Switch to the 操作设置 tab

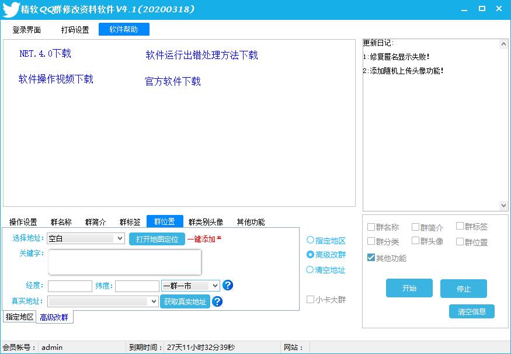23,222
